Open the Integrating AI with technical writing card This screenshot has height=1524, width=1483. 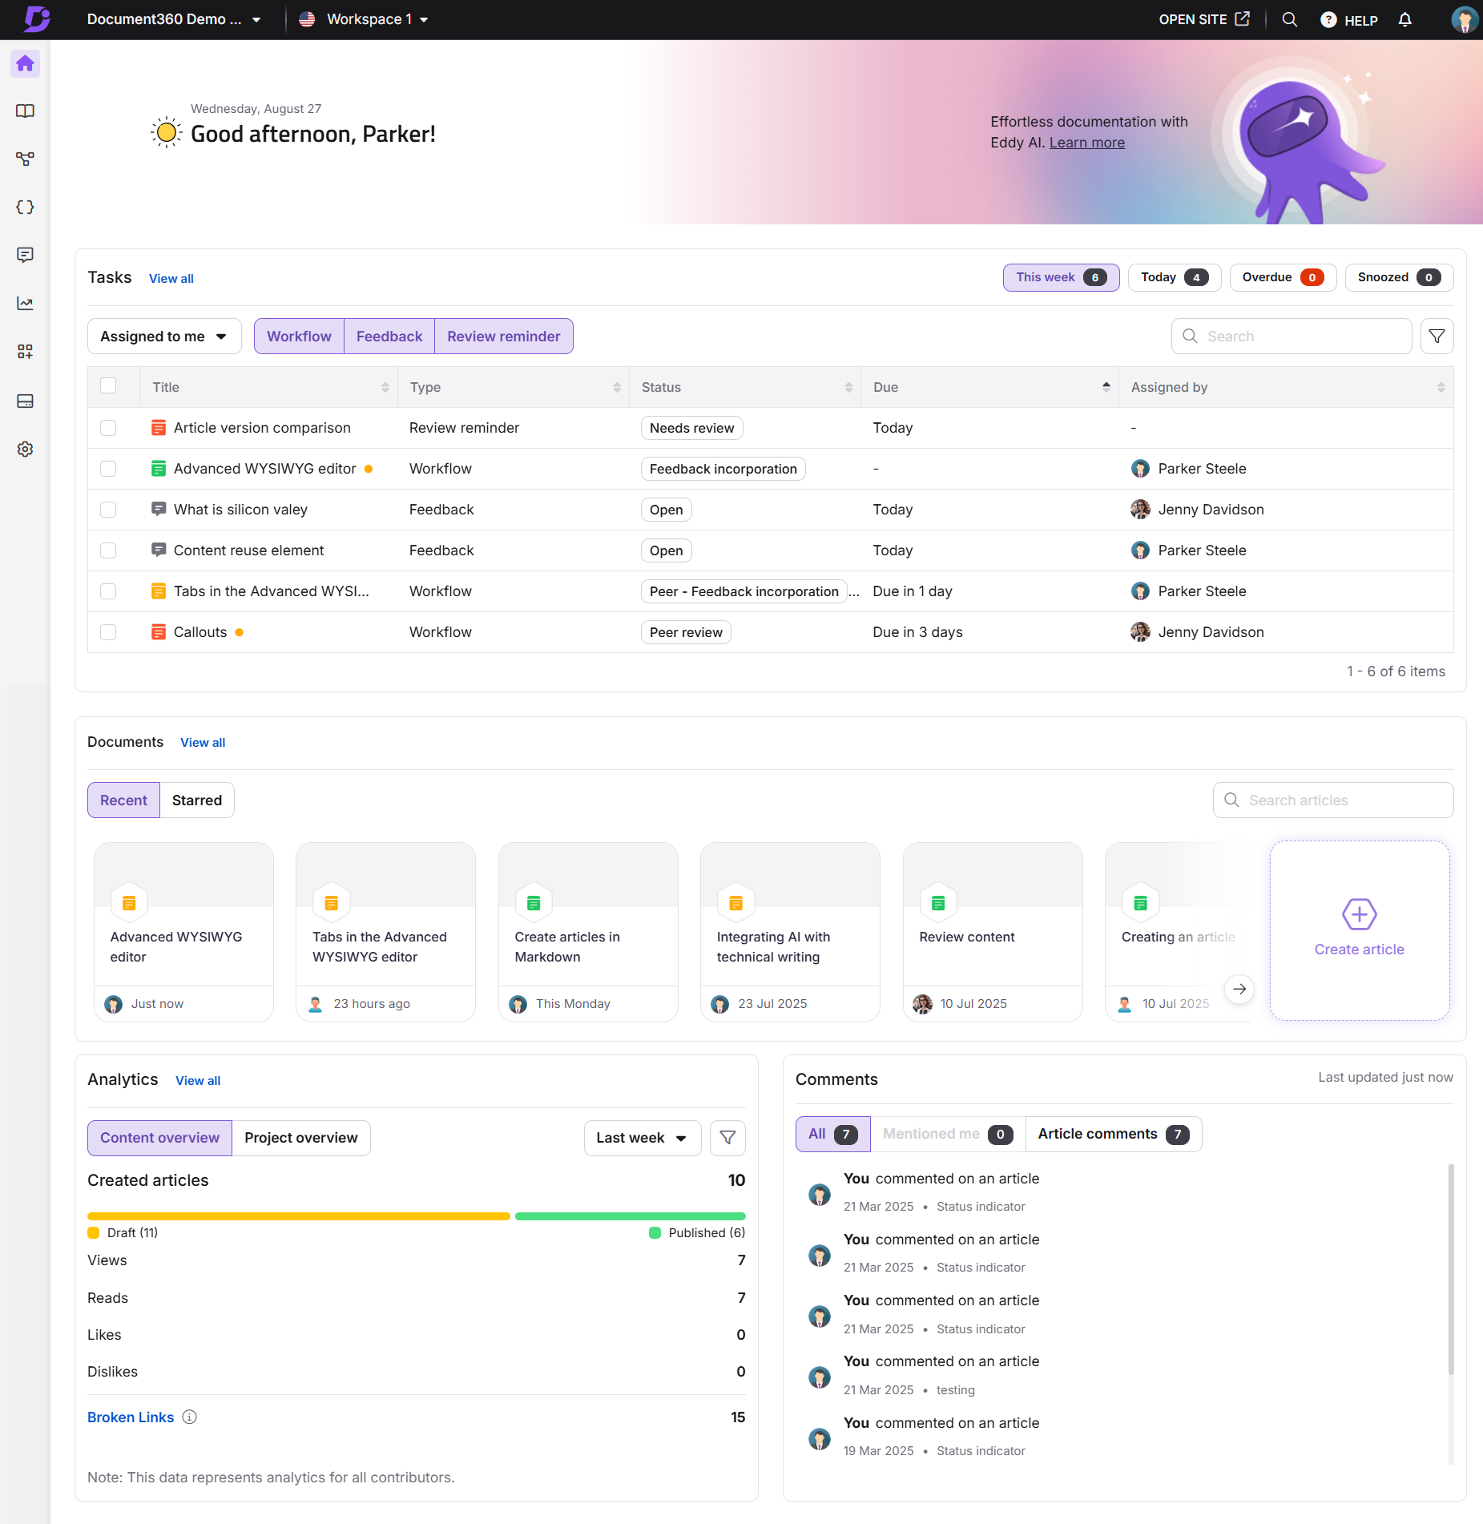pos(789,932)
